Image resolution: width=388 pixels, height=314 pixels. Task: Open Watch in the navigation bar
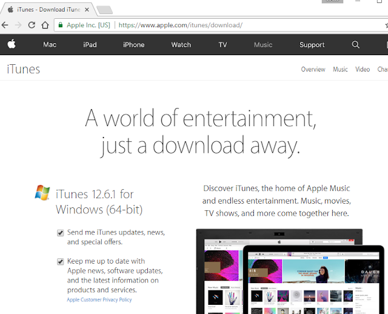point(181,45)
